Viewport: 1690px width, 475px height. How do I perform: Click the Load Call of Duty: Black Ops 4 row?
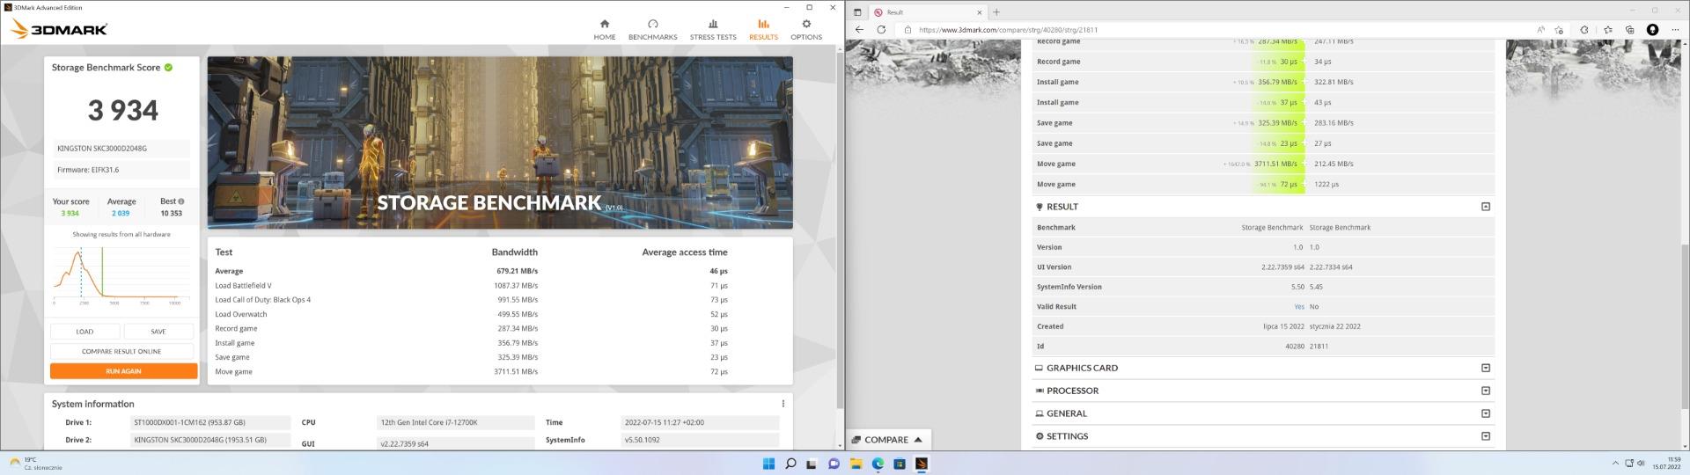[x=471, y=300]
